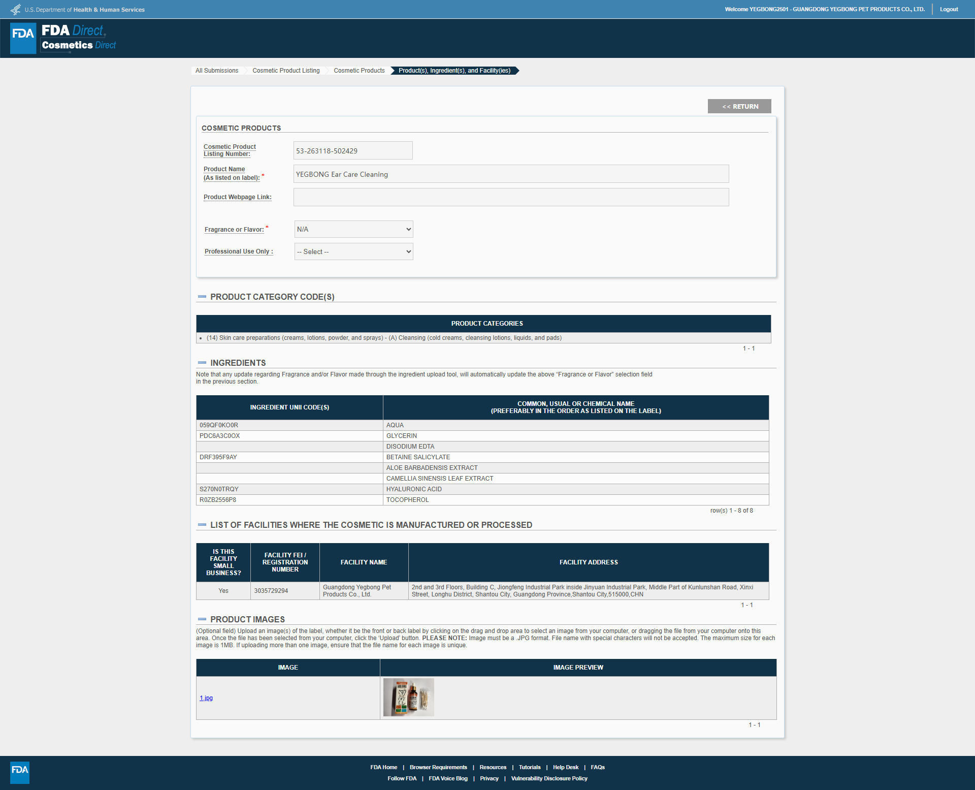975x790 pixels.
Task: Click the ALOE BARBADENSIS EXTRACT row
Action: click(482, 468)
